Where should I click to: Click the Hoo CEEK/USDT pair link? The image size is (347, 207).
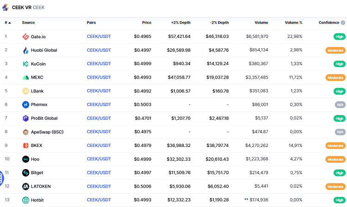coord(99,159)
